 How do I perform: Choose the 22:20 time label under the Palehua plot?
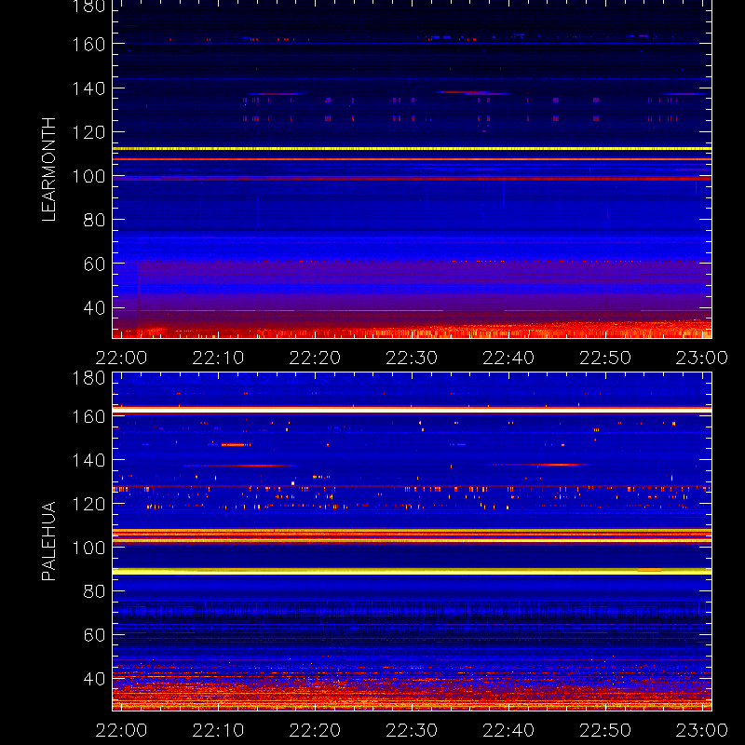point(315,730)
